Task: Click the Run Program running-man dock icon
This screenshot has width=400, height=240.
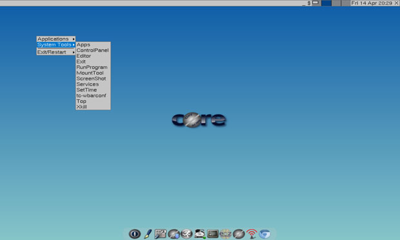Action: [186, 234]
